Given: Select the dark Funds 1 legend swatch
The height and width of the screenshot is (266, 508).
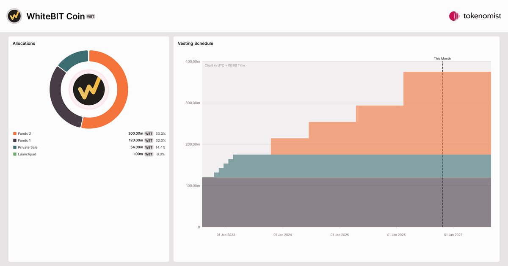Looking at the screenshot, I should (x=15, y=141).
